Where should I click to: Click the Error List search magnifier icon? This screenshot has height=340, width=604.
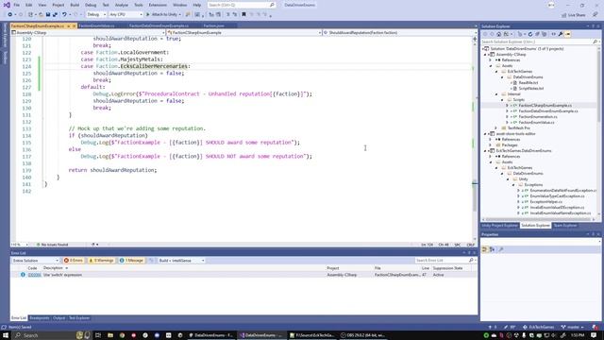pos(471,261)
